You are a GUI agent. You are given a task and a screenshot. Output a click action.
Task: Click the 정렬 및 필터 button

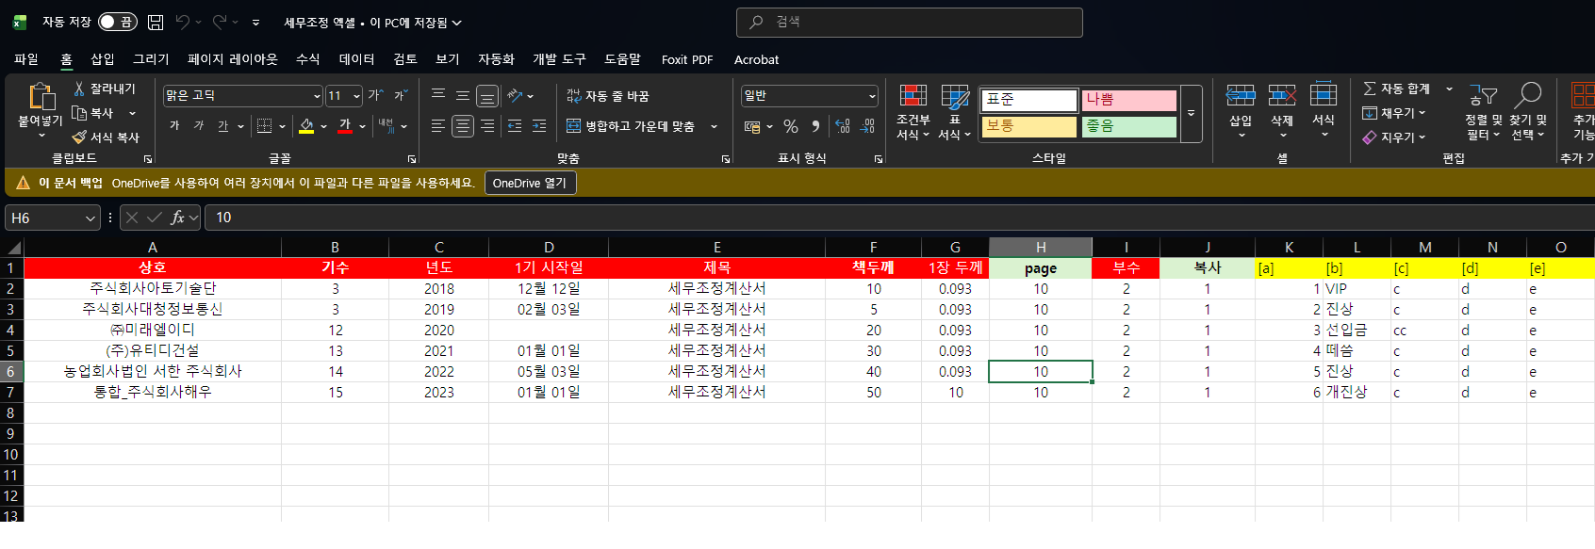pyautogui.click(x=1484, y=112)
